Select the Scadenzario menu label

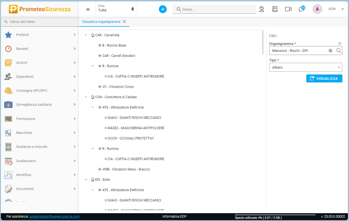point(26,161)
